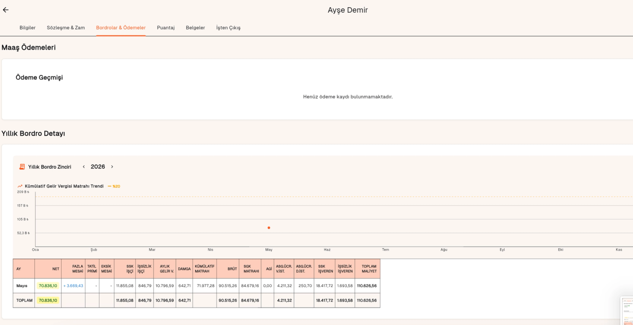Click the Mayıs row label

click(x=22, y=286)
